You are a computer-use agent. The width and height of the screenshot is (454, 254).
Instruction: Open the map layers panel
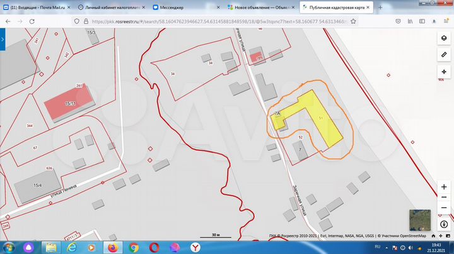(443, 38)
